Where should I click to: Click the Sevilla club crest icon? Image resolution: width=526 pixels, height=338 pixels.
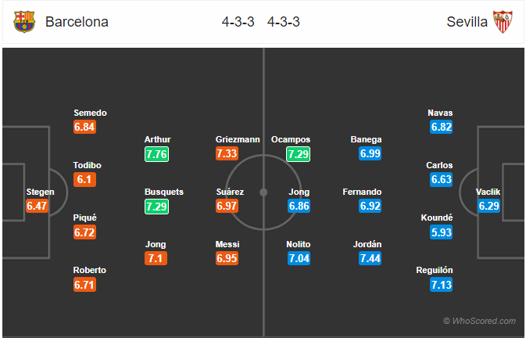(x=503, y=22)
